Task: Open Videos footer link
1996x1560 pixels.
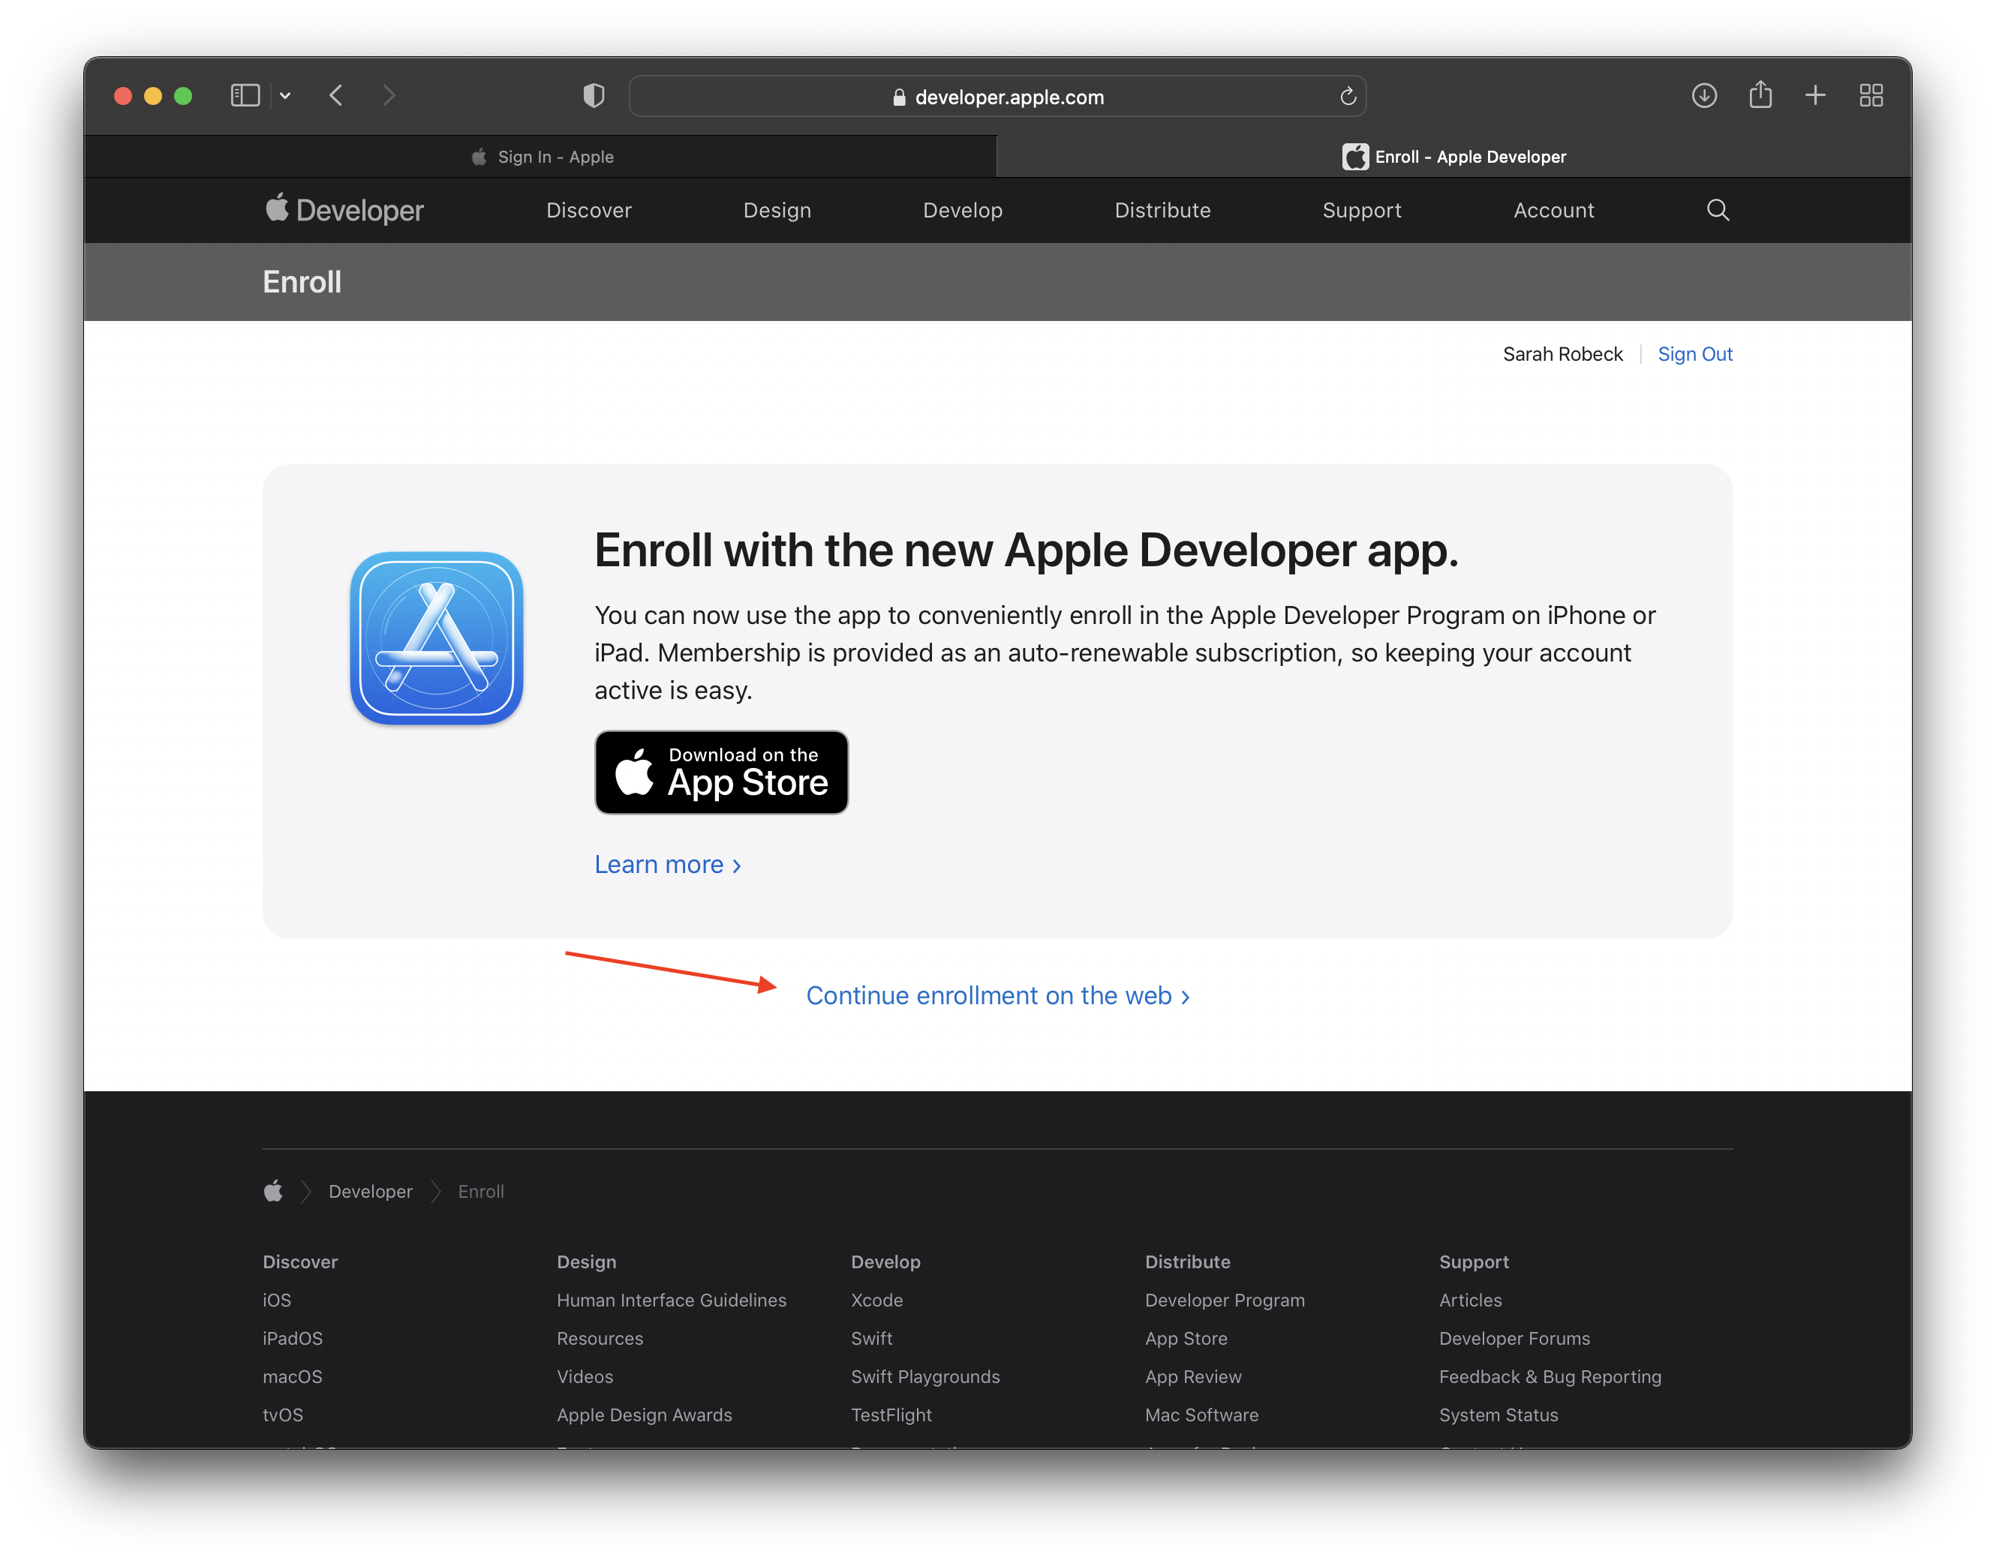Action: pyautogui.click(x=586, y=1377)
